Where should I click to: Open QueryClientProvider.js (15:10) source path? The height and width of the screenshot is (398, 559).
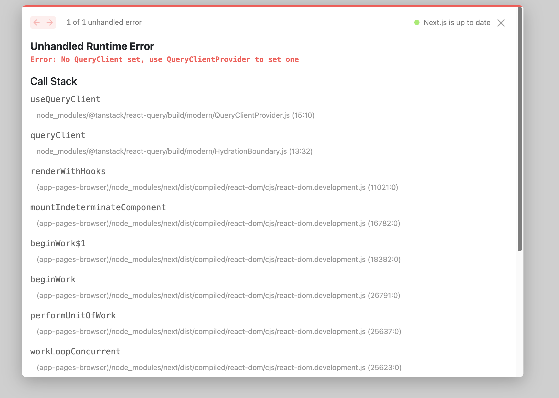175,115
